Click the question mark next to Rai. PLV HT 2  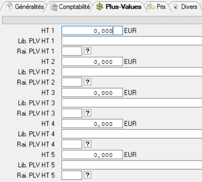pyautogui.click(x=88, y=82)
